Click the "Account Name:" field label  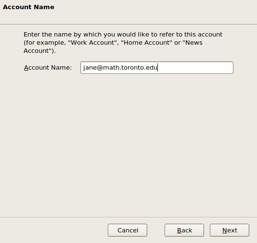tap(48, 68)
